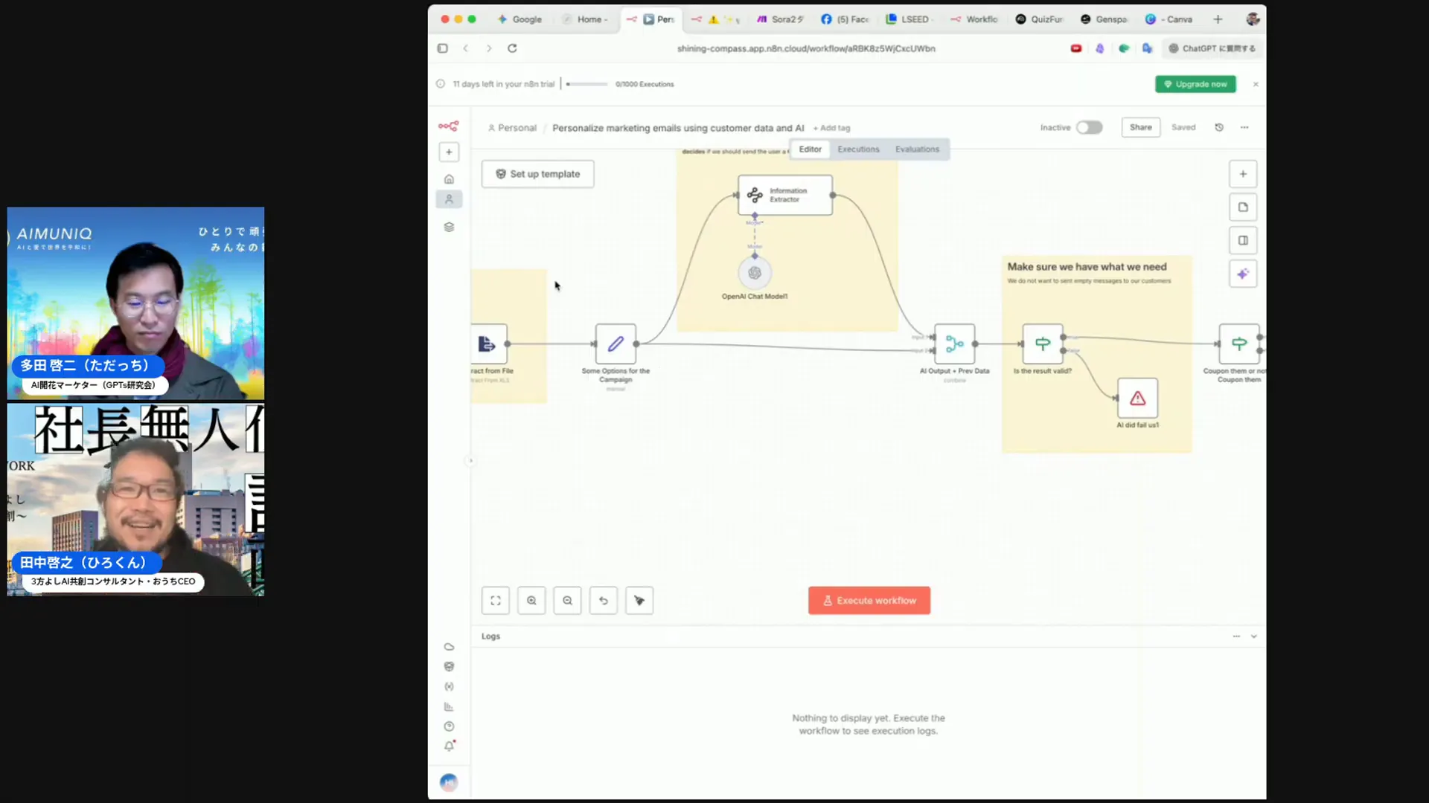
Task: Open the templates icon in left sidebar
Action: (449, 227)
